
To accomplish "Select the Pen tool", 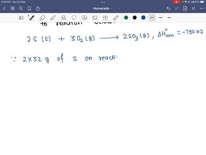I will click(32, 18).
